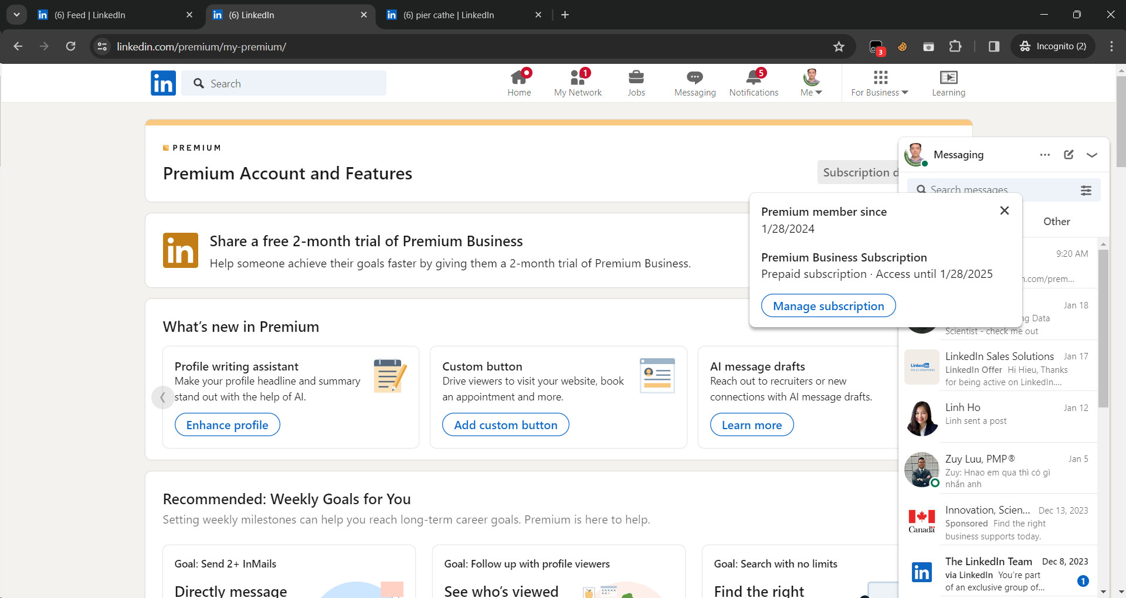Open Chrome three-dot menu
The width and height of the screenshot is (1126, 598).
click(1111, 46)
